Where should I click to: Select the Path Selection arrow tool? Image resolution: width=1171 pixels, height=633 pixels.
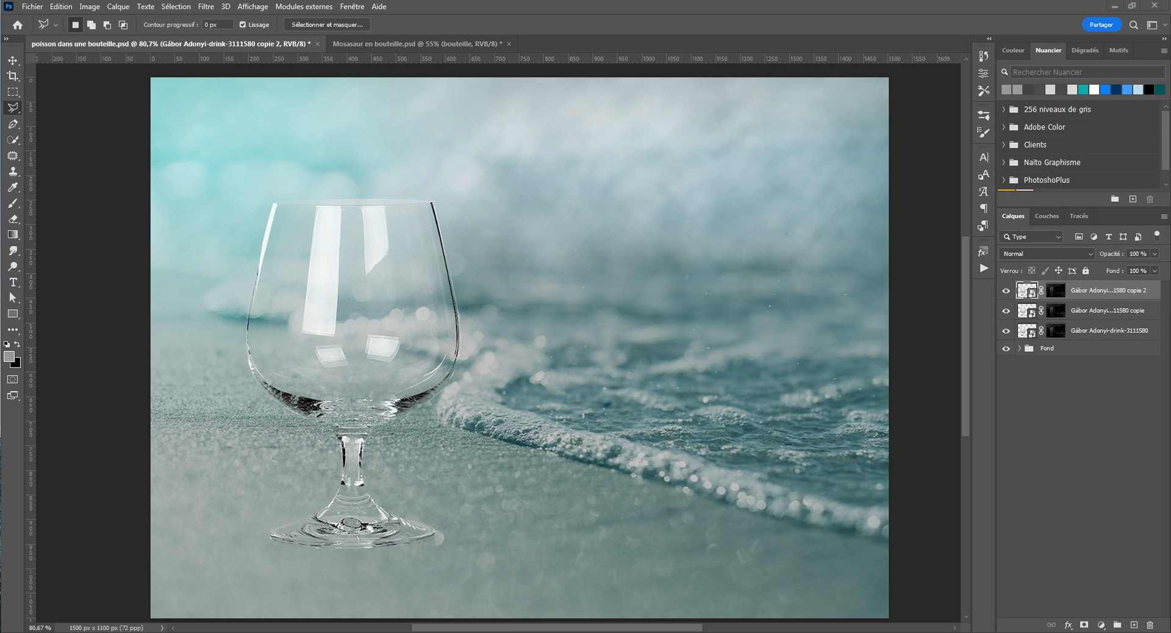coord(13,298)
